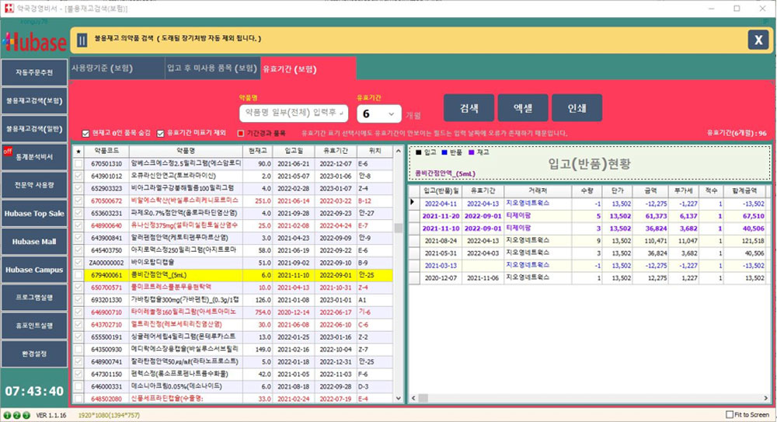Open Hubase Campus from the sidebar
This screenshot has height=422, width=777.
34,270
